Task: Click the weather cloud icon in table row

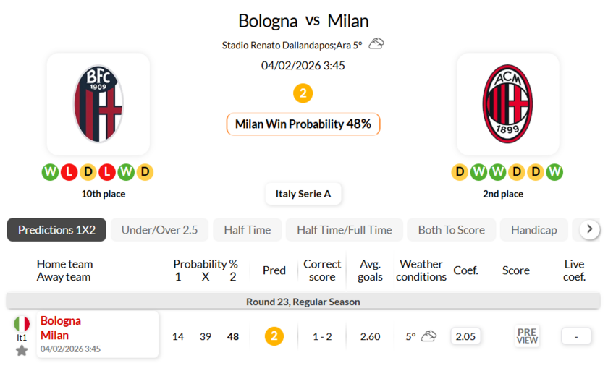Action: (429, 336)
